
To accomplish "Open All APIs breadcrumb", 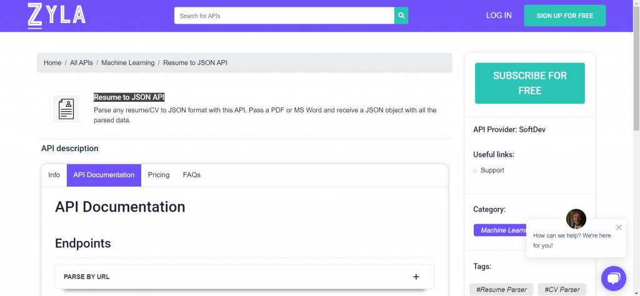I will [x=81, y=63].
